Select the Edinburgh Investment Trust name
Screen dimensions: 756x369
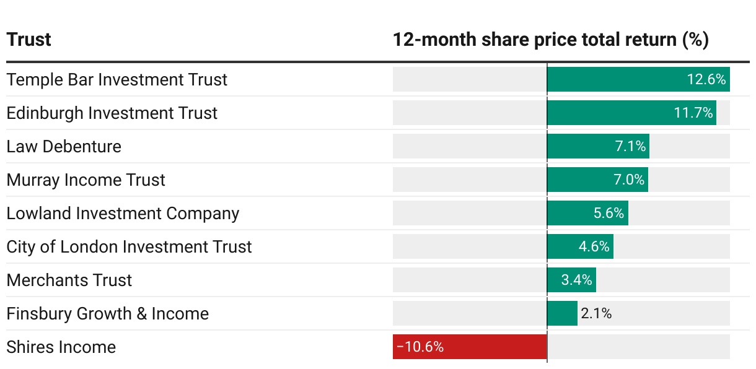pos(112,113)
